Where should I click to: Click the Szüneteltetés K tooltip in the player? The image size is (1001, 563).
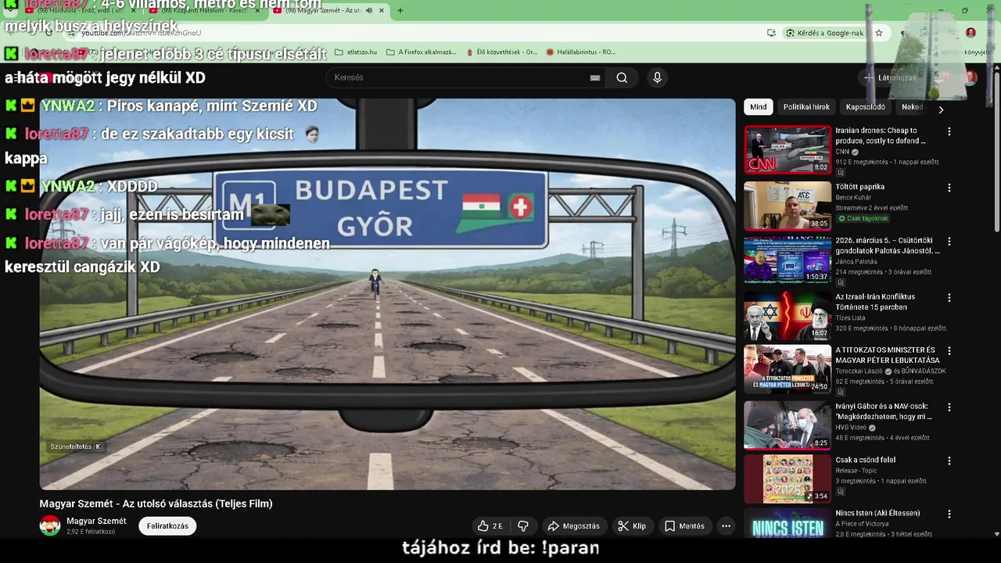(76, 446)
